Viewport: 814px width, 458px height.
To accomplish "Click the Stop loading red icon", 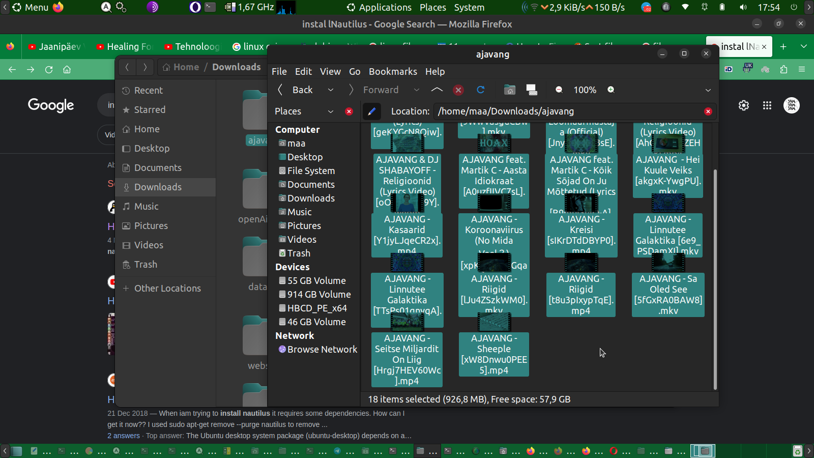I will click(x=458, y=90).
